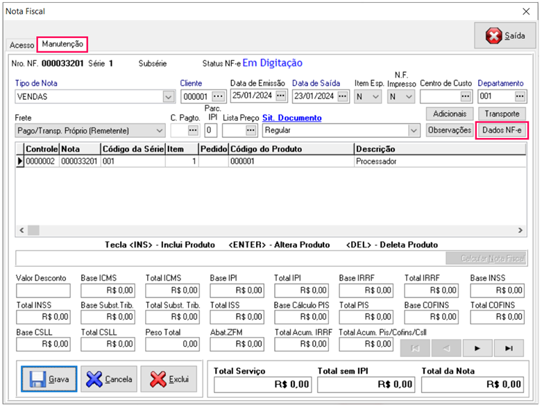The image size is (542, 407).
Task: Expand the Item Esp. dropdown
Action: [375, 96]
